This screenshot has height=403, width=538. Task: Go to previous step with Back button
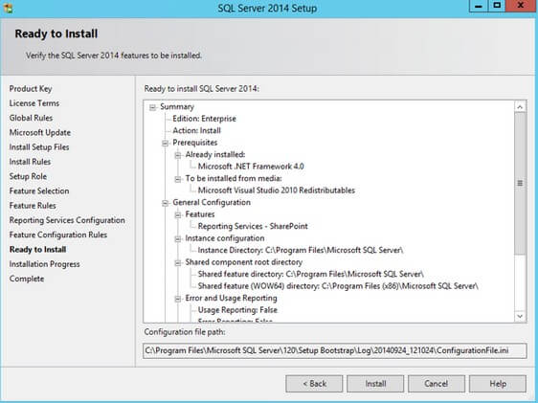[x=314, y=384]
